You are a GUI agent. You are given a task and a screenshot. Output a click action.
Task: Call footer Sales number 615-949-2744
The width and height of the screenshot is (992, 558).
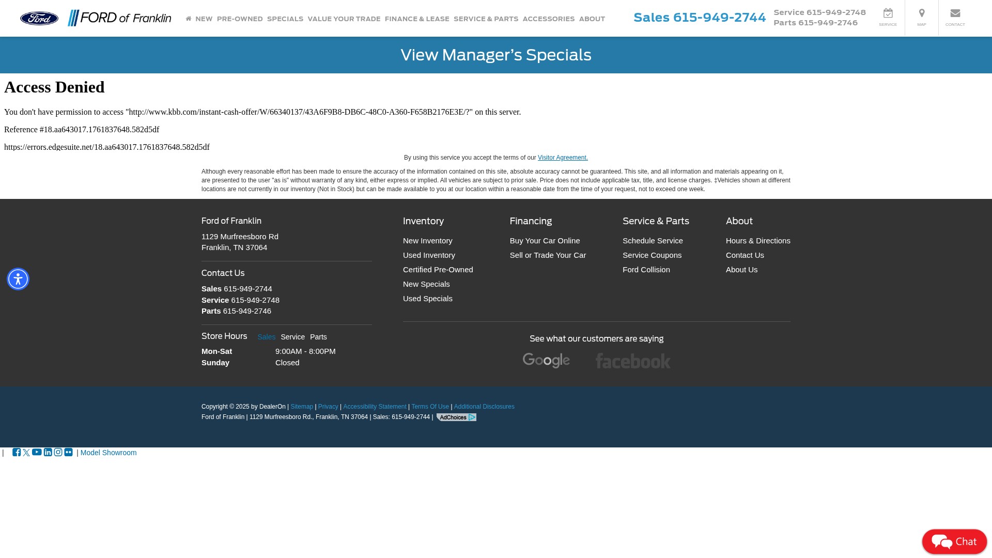click(248, 289)
